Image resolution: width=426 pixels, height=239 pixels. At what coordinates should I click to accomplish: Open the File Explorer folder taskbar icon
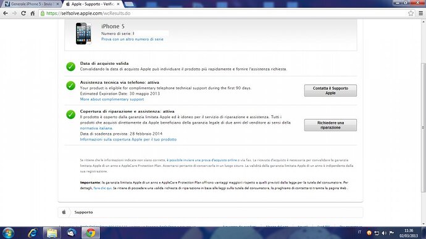pyautogui.click(x=52, y=233)
